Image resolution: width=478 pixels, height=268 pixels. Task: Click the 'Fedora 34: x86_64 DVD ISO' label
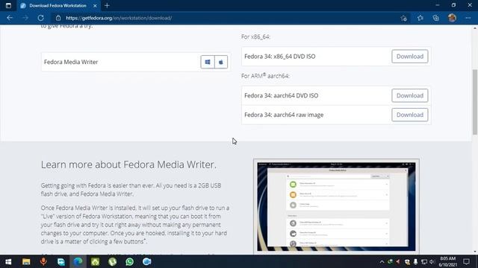(x=280, y=57)
